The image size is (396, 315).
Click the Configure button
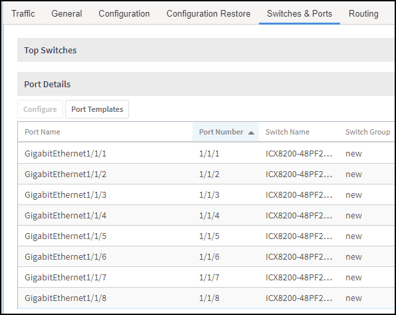[40, 109]
